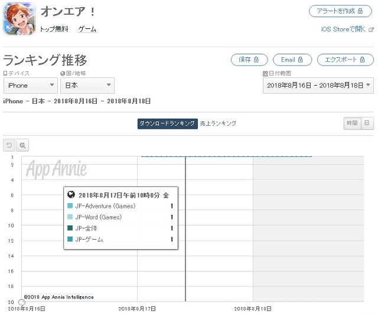
Task: Click the エクスポート button
Action: pos(345,60)
